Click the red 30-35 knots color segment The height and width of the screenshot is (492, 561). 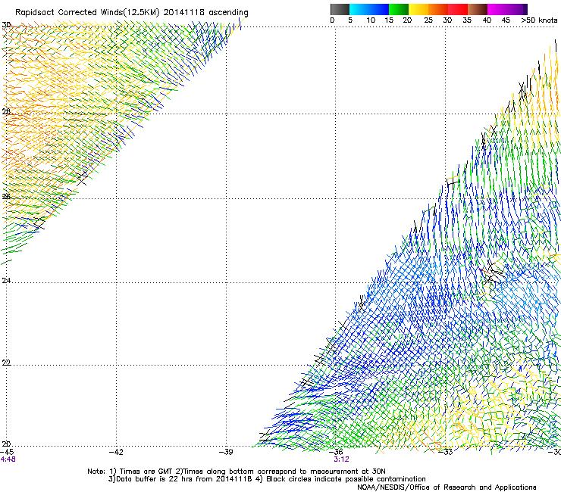pos(458,9)
